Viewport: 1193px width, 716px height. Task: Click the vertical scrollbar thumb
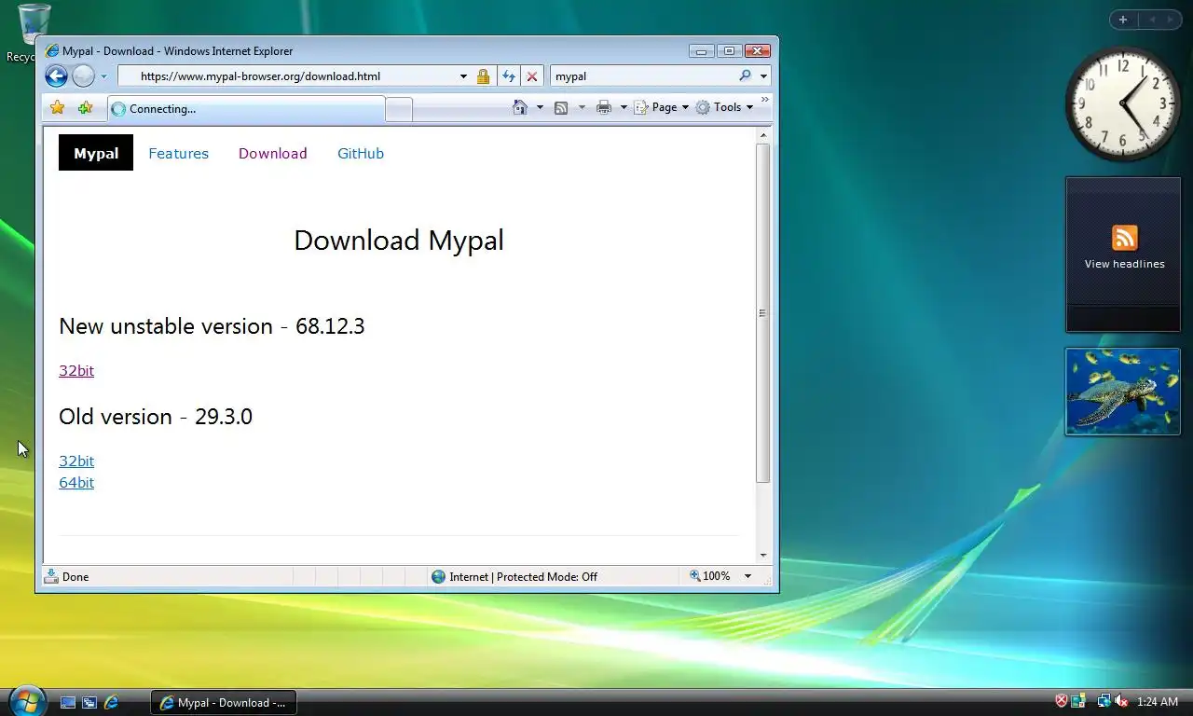(x=762, y=313)
